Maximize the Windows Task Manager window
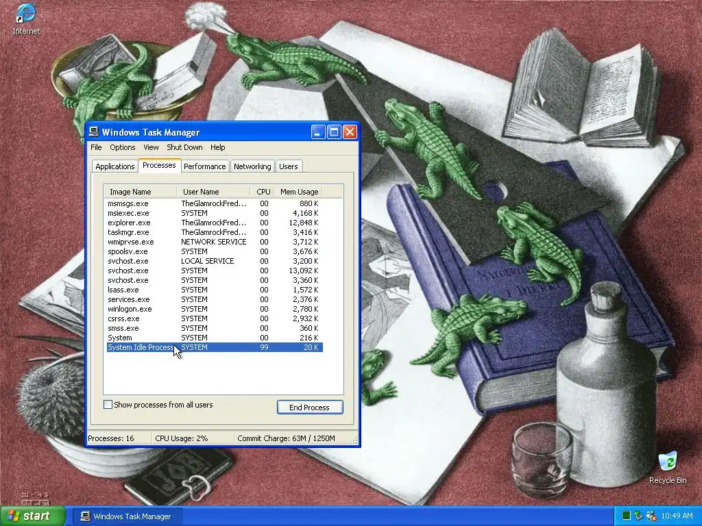The width and height of the screenshot is (702, 526). [334, 132]
